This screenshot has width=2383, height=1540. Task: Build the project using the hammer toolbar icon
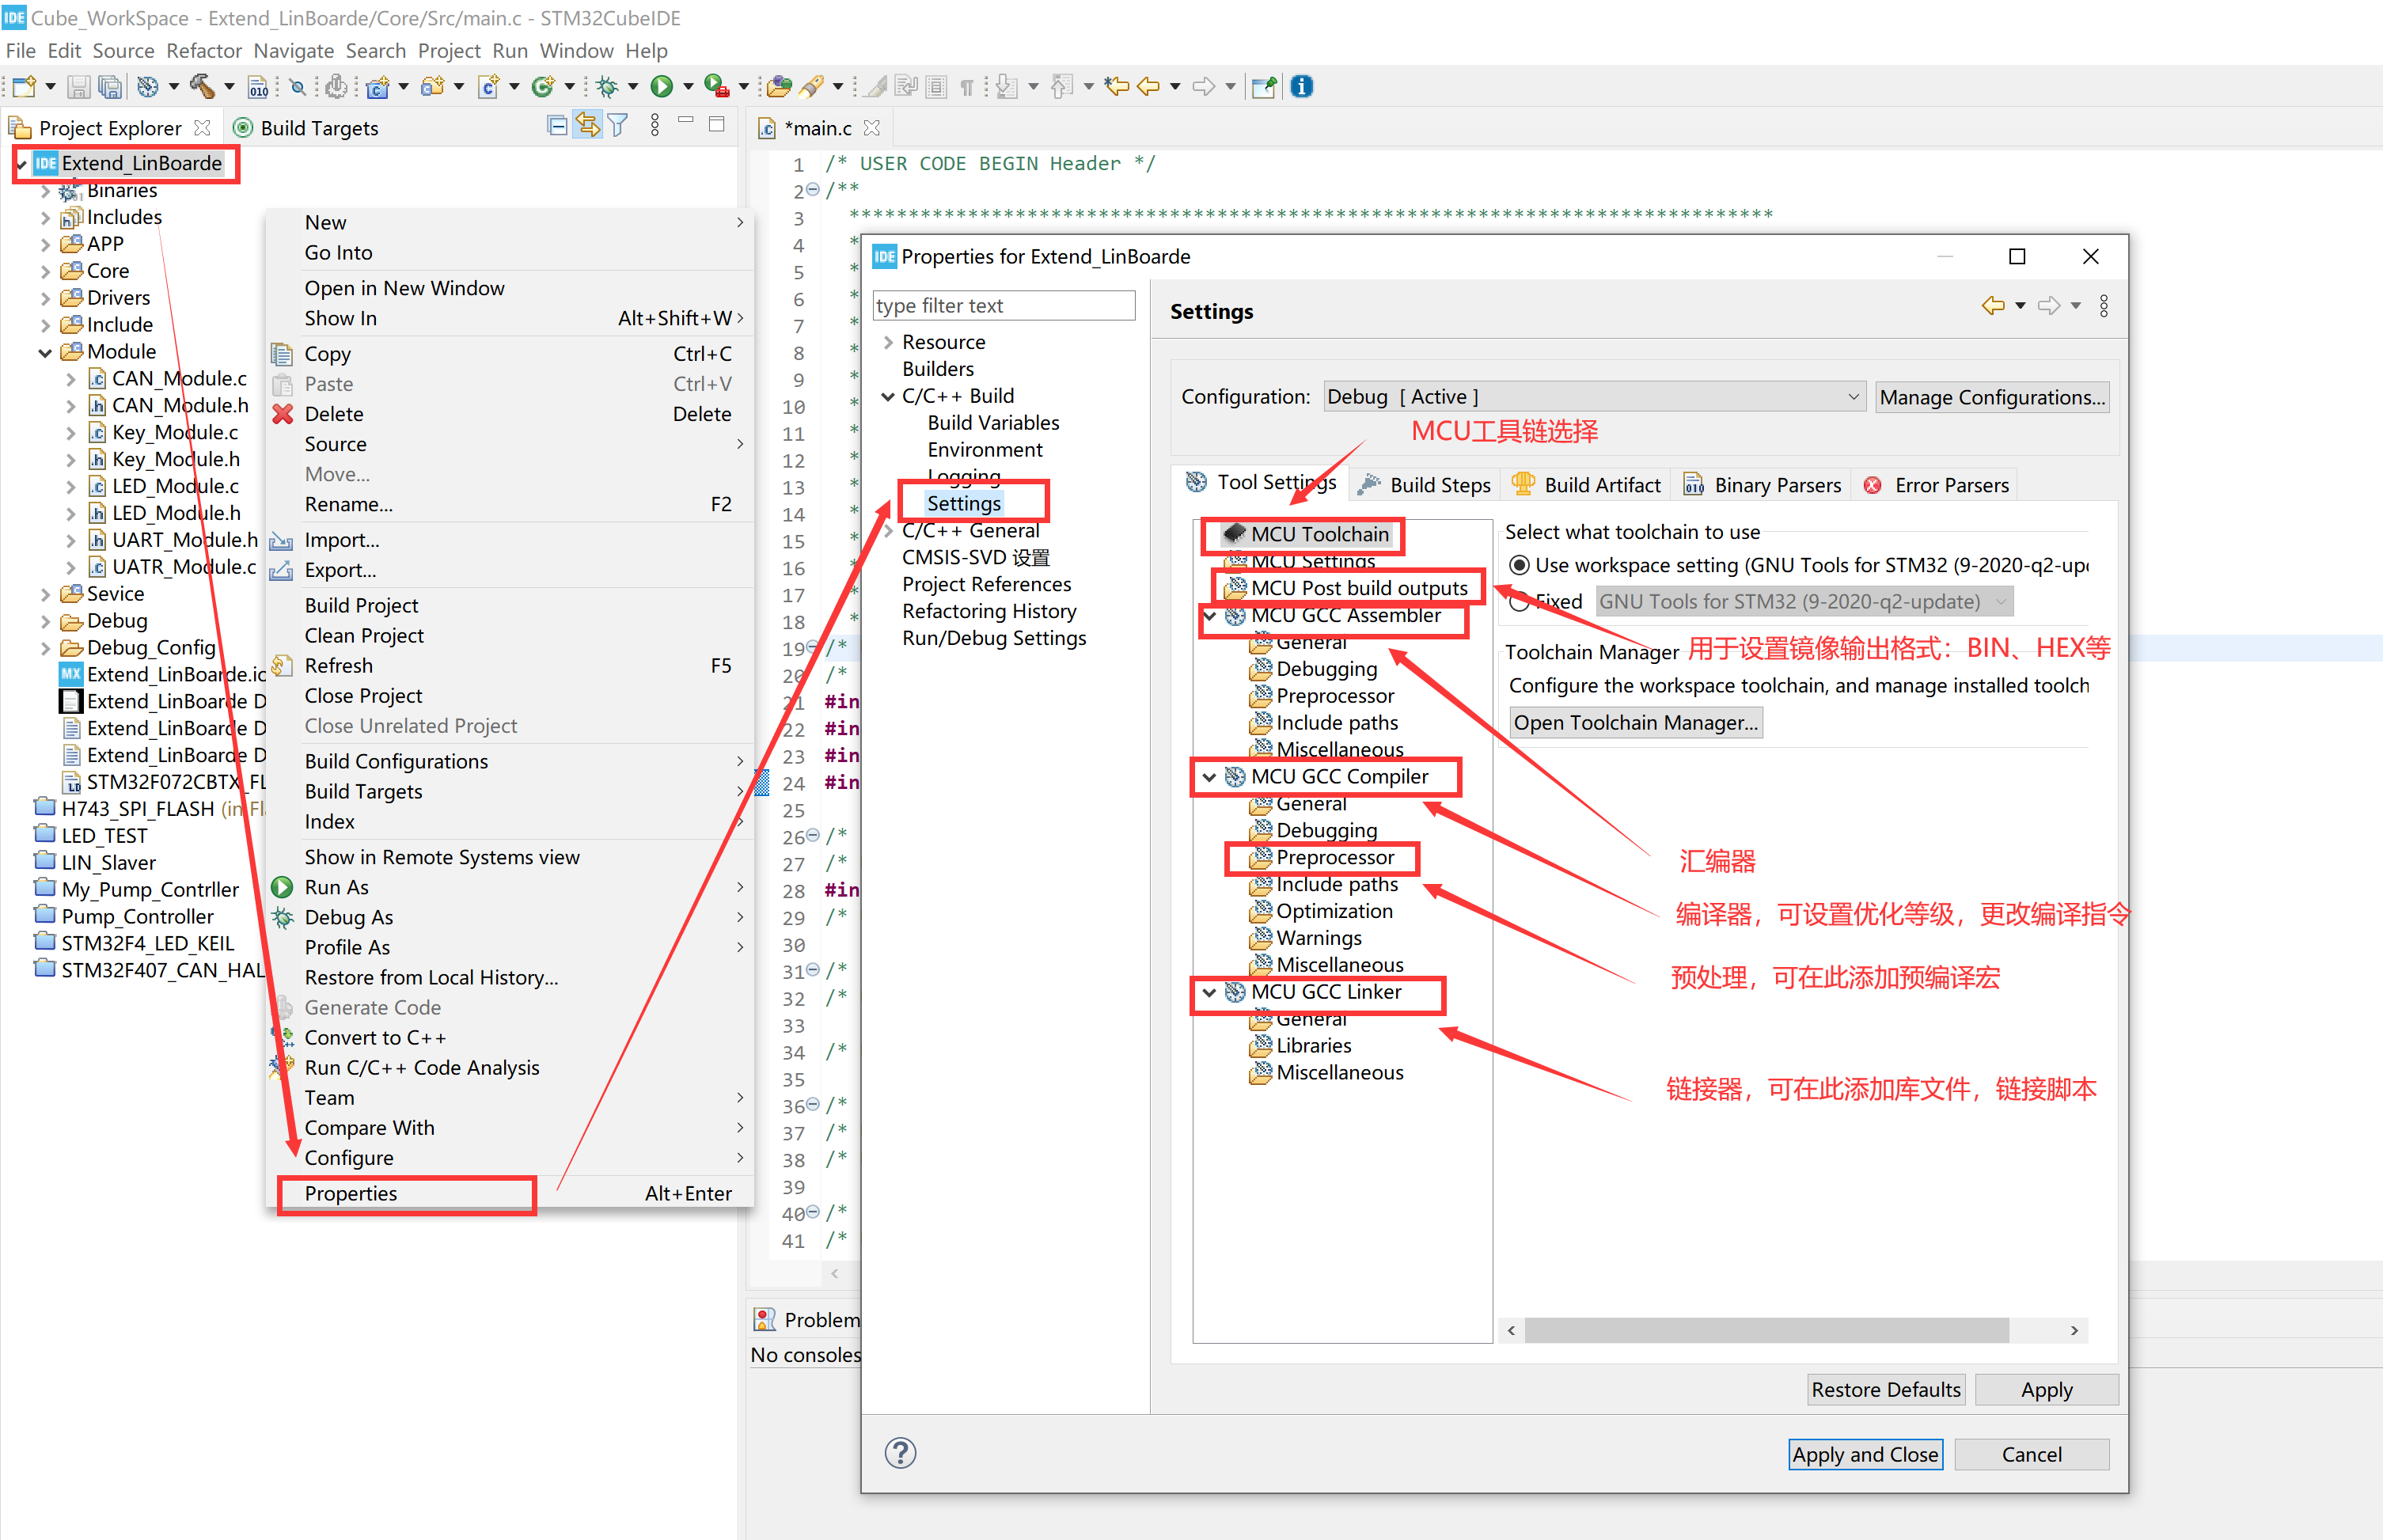point(201,86)
